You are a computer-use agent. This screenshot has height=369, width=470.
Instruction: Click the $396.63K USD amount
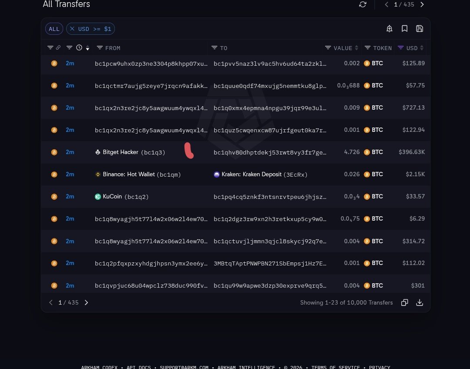412,152
